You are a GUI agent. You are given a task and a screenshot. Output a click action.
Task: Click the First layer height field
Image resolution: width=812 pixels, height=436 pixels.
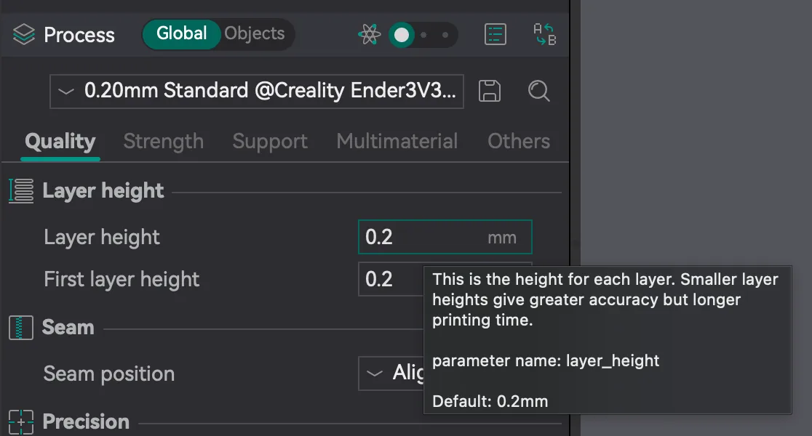click(391, 279)
